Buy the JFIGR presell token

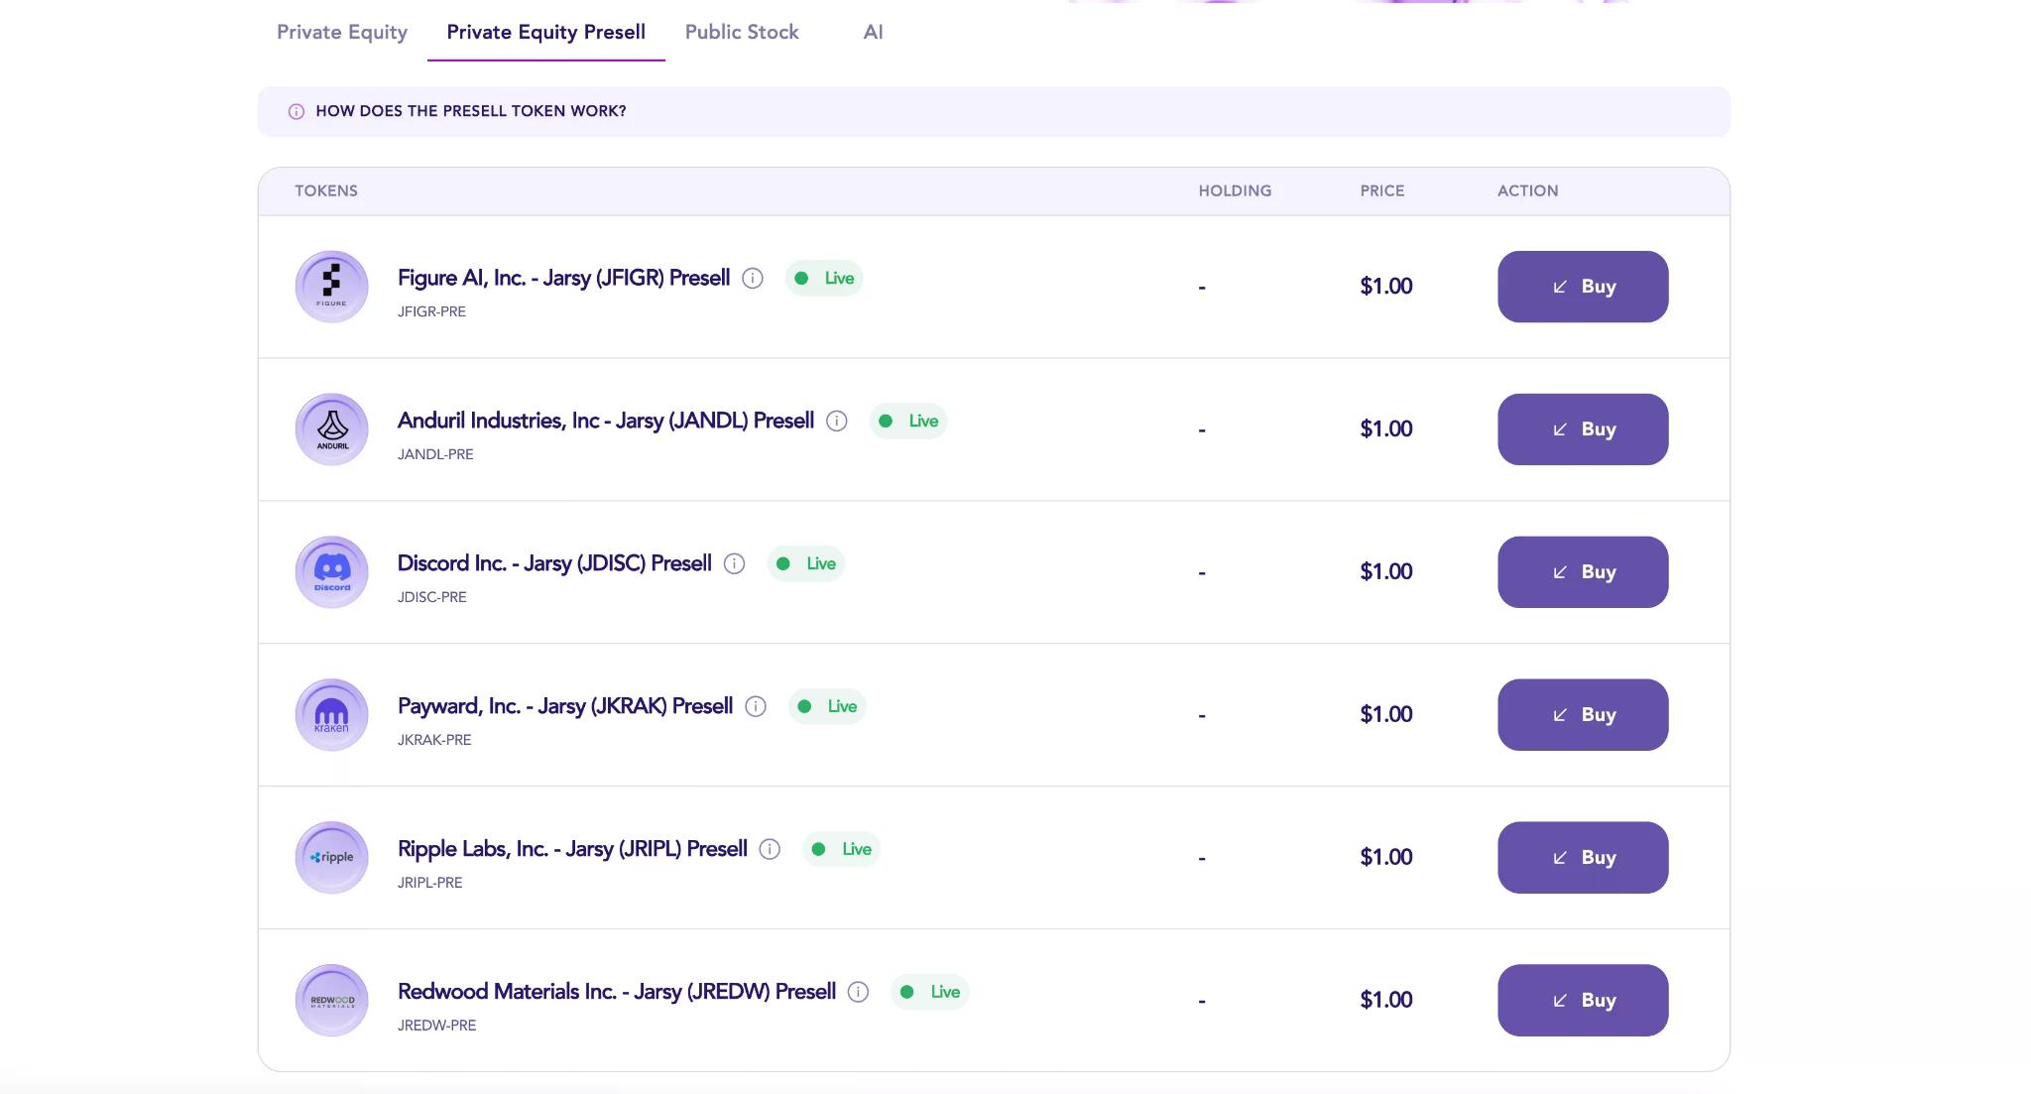click(1583, 286)
